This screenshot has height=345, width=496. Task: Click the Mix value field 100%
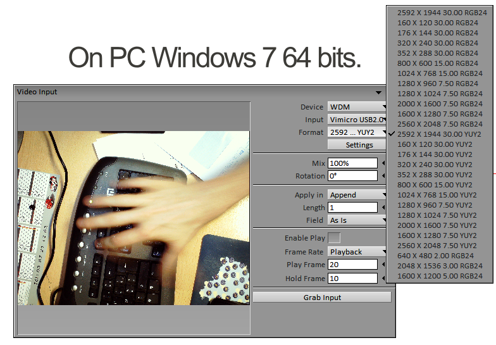click(x=352, y=163)
